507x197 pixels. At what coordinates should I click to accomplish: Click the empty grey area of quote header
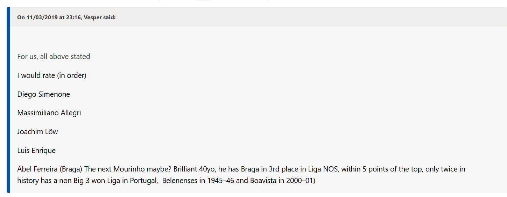pyautogui.click(x=308, y=17)
